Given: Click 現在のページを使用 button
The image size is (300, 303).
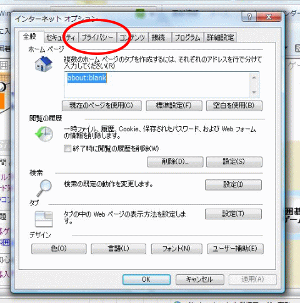Looking at the screenshot, I should 102,106.
